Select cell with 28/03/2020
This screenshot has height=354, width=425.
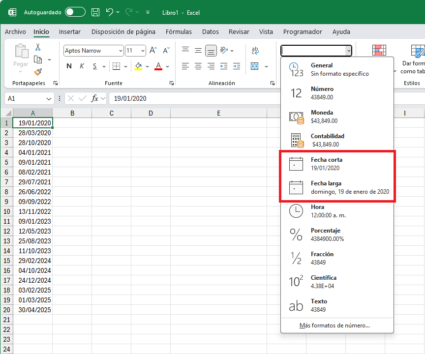pyautogui.click(x=32, y=133)
